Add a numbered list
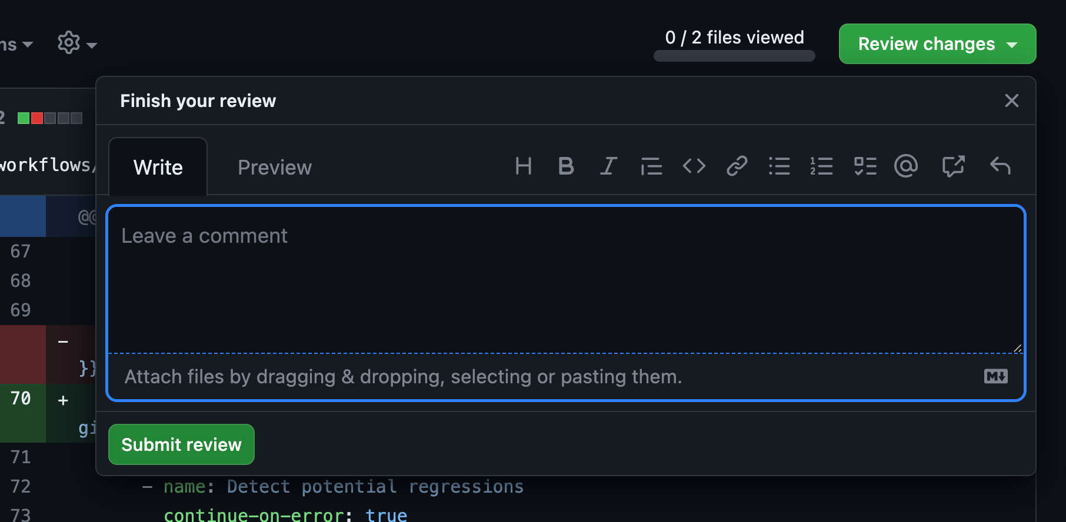The width and height of the screenshot is (1066, 522). click(821, 166)
